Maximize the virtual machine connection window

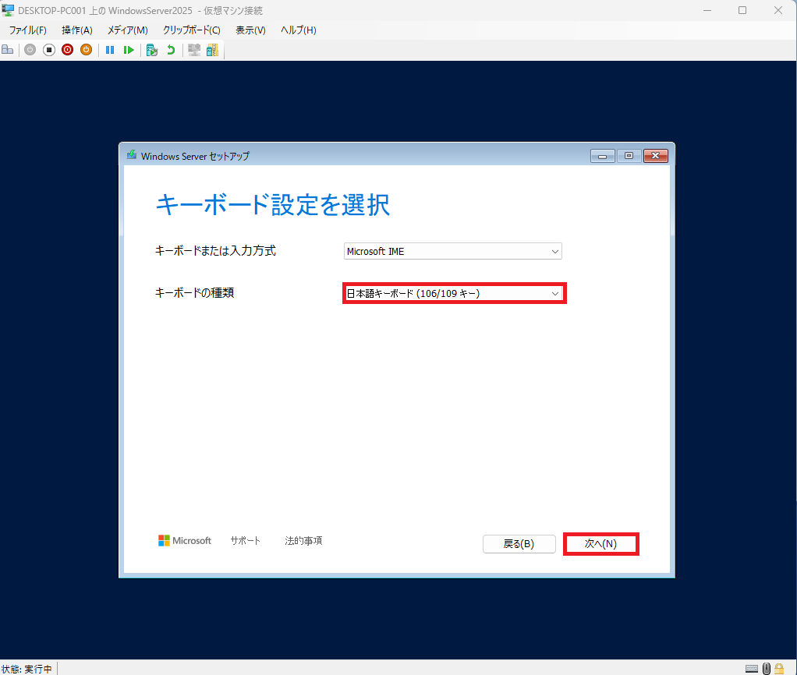click(742, 10)
